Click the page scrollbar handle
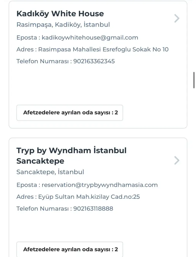 pos(194,80)
